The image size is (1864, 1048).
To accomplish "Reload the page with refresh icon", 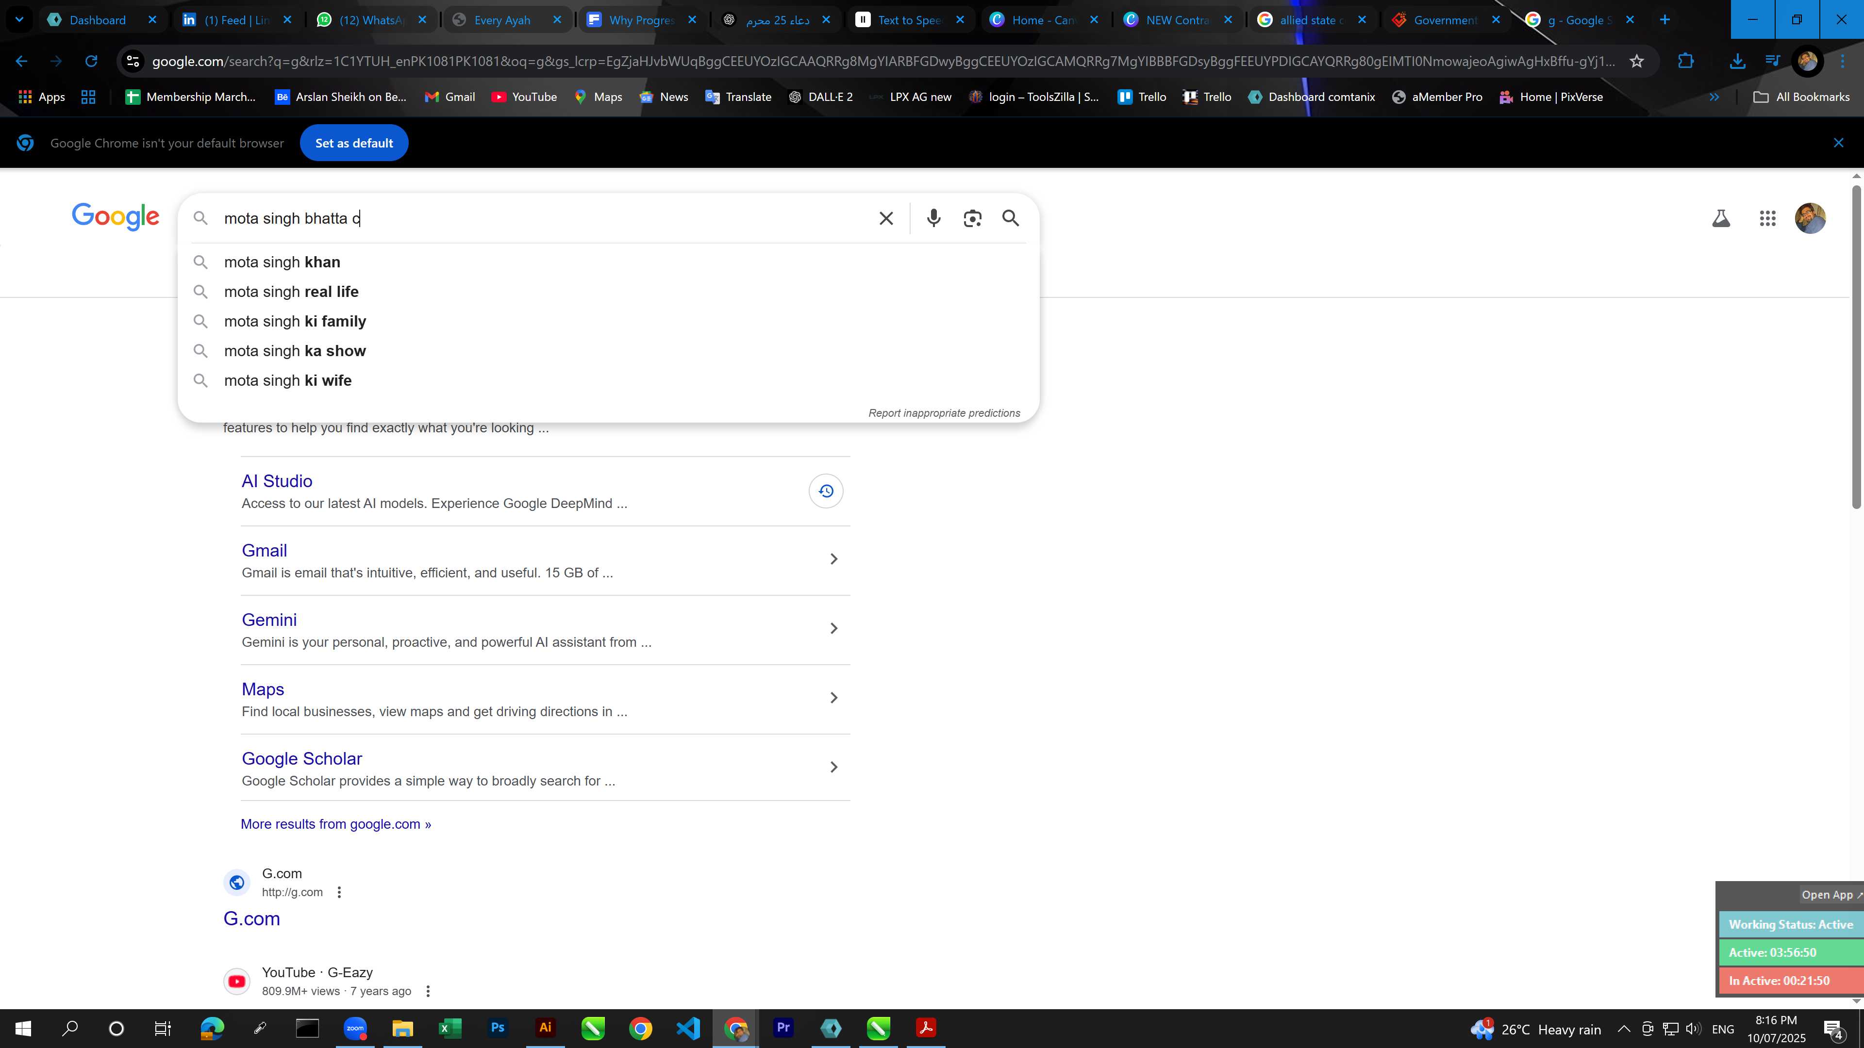I will click(91, 62).
